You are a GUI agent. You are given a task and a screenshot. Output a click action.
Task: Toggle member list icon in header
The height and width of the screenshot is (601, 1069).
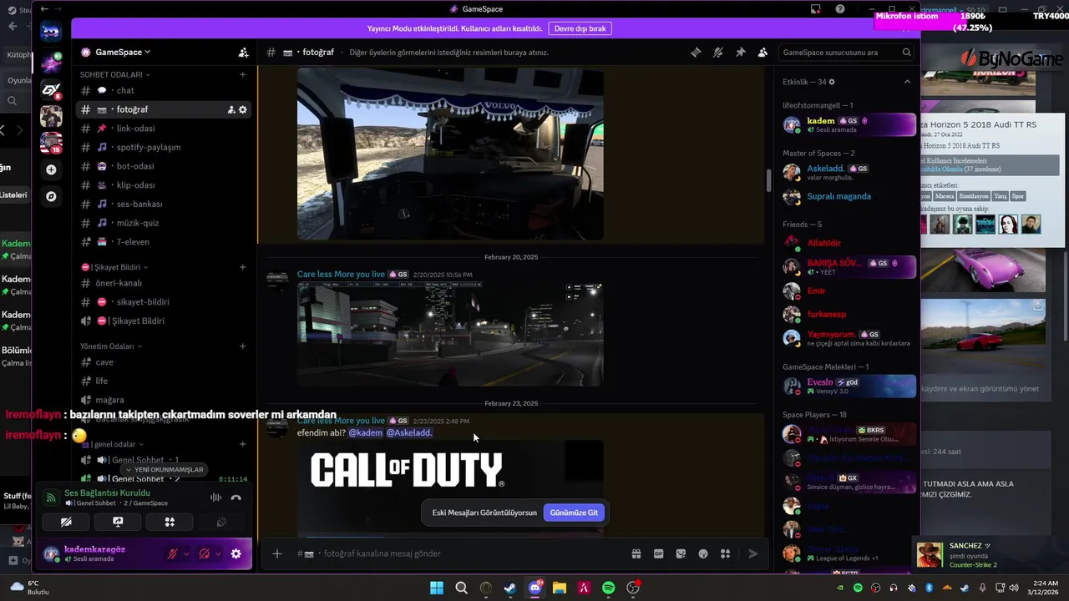click(762, 52)
